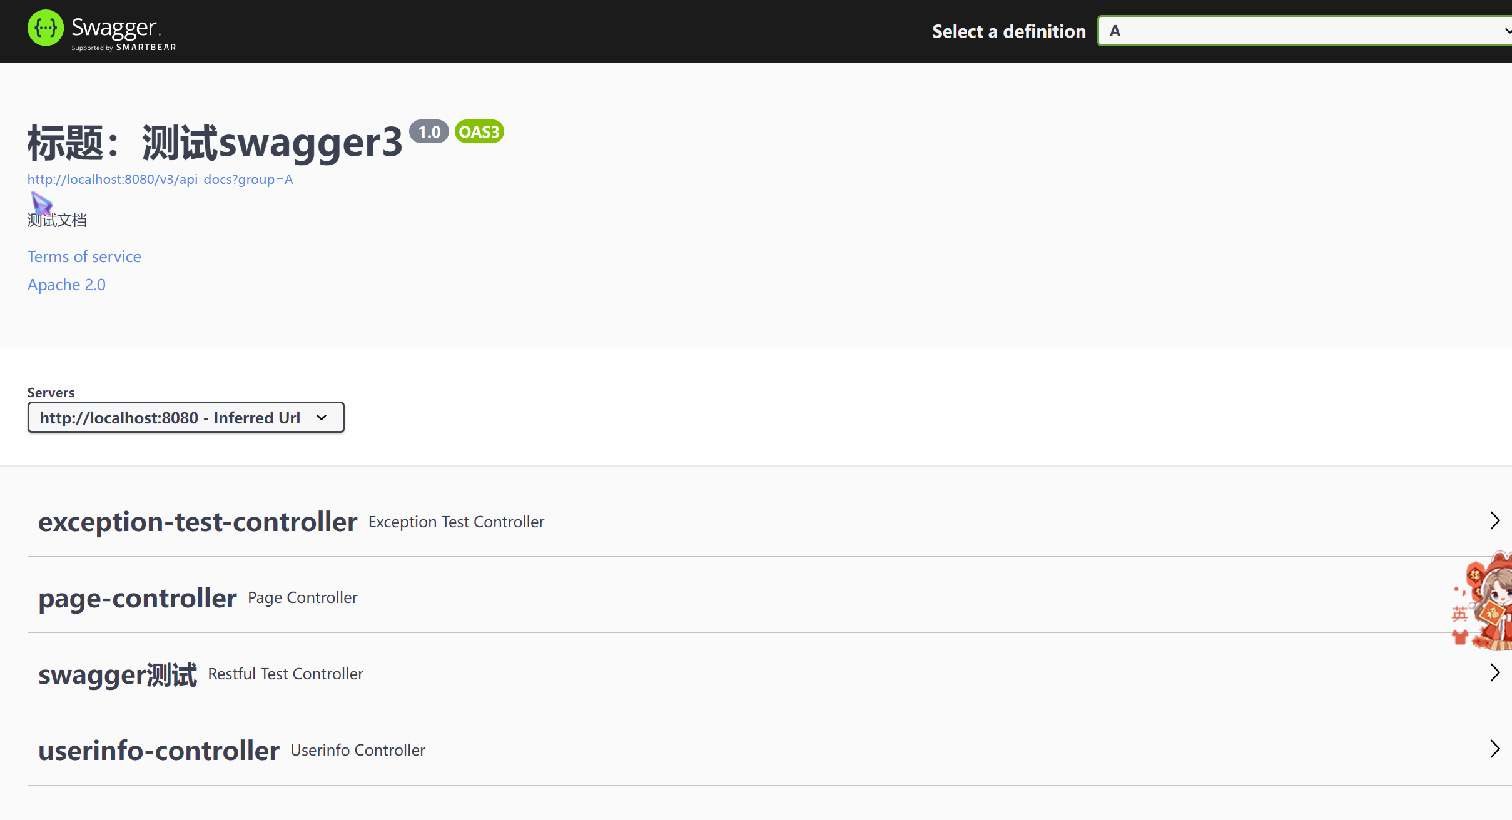Expand exception-test-controller with its chevron arrow

tap(1494, 520)
